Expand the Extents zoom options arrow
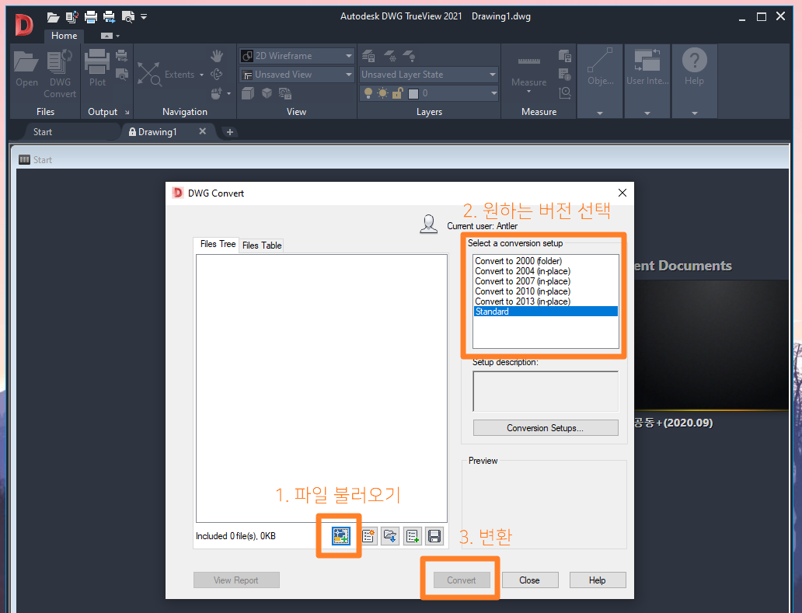The image size is (802, 613). tap(201, 75)
